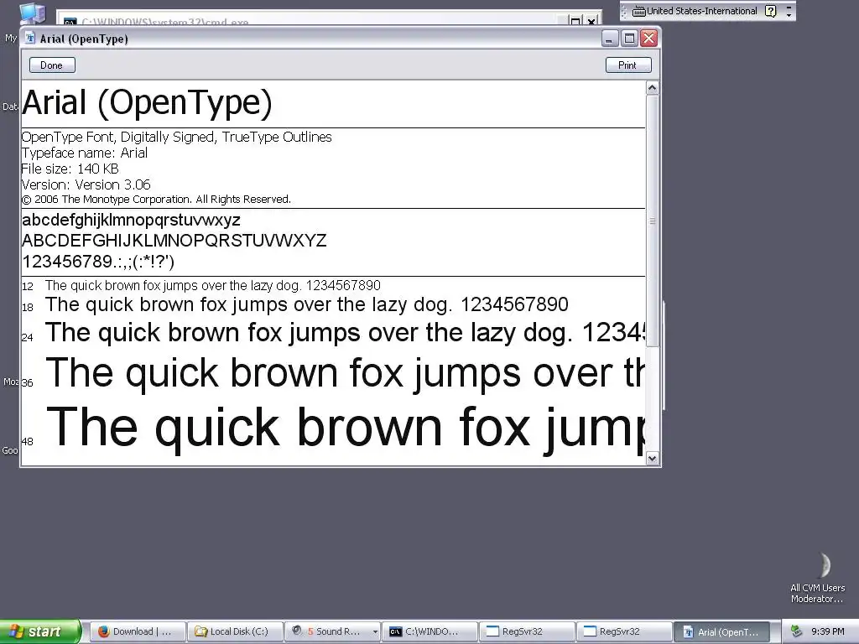Screen dimensions: 859x644
Task: Click United States-International language label
Action: pyautogui.click(x=702, y=11)
